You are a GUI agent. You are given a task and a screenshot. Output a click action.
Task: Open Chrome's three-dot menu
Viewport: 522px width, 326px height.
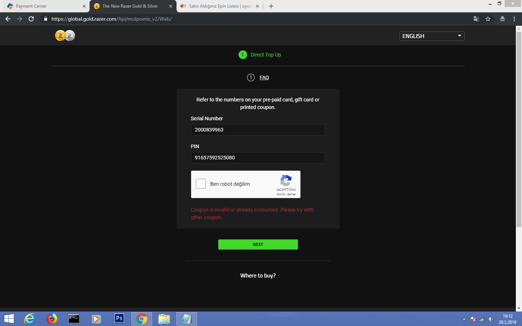pos(514,19)
